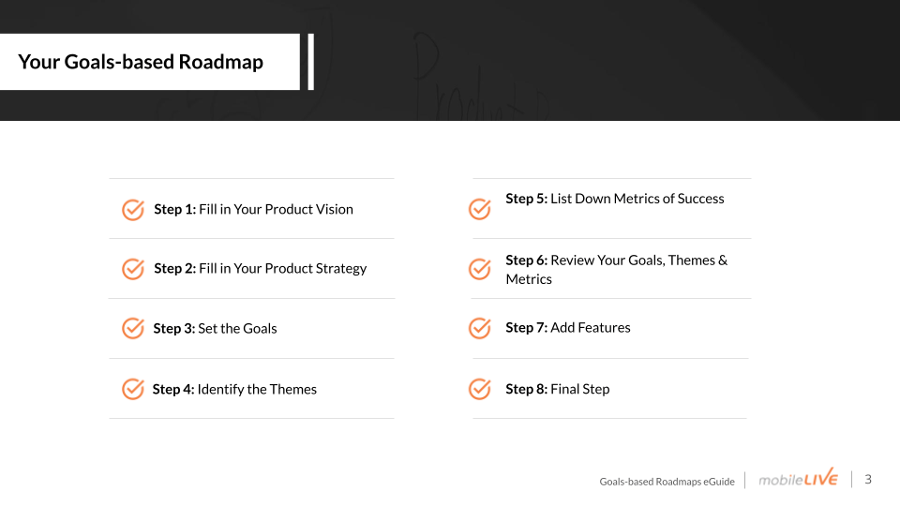Click the checkmark icon beside Step 3
The image size is (900, 506).
point(133,329)
